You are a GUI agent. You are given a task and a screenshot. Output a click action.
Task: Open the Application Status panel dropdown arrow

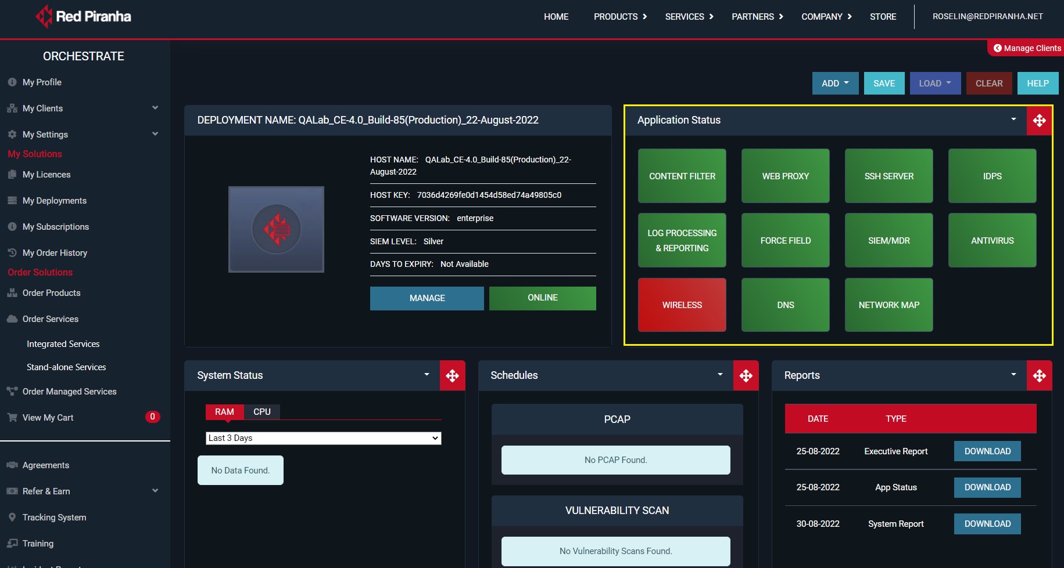coord(1013,120)
